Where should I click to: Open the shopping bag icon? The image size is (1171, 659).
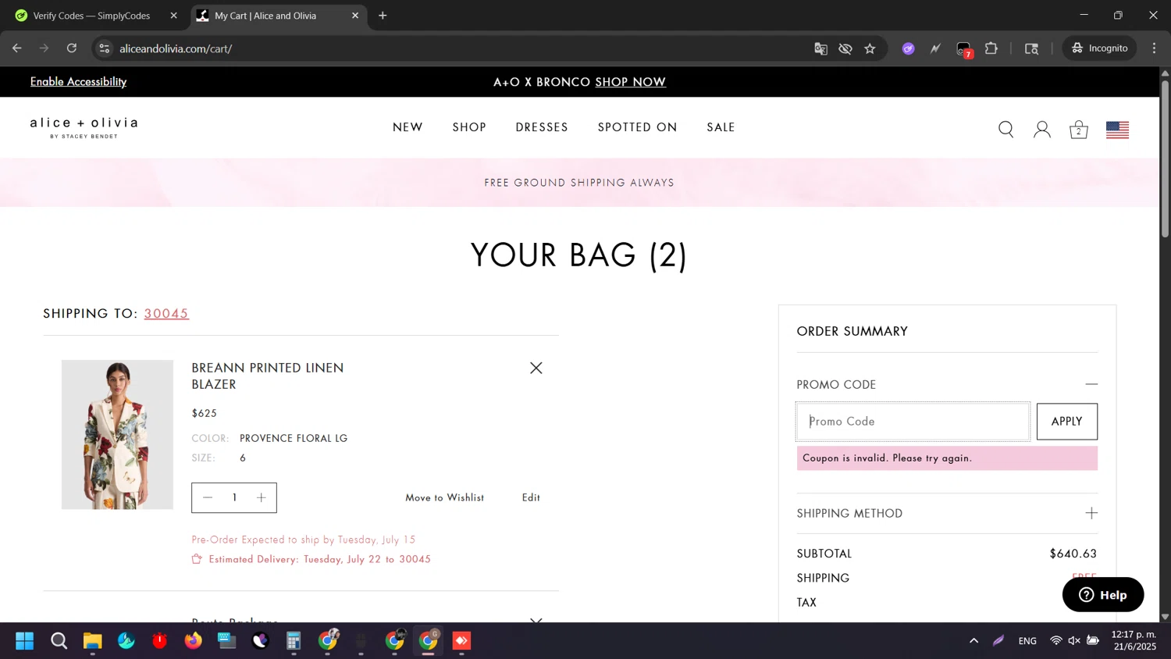(x=1078, y=129)
